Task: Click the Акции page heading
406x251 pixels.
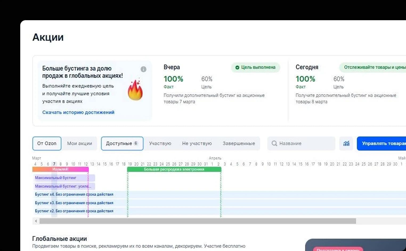Action: click(48, 37)
